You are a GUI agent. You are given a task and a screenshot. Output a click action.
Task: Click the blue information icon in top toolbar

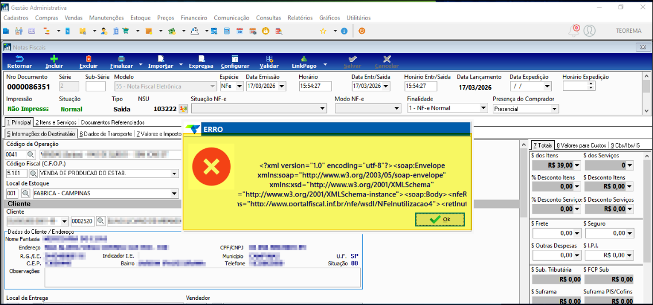(344, 31)
